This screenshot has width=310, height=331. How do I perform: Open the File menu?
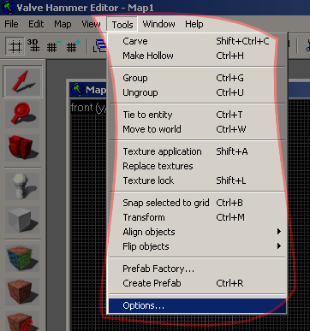click(x=11, y=24)
